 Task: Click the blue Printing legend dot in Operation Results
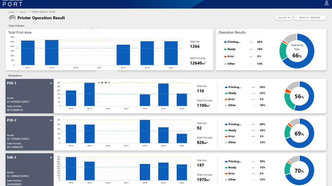(225, 42)
